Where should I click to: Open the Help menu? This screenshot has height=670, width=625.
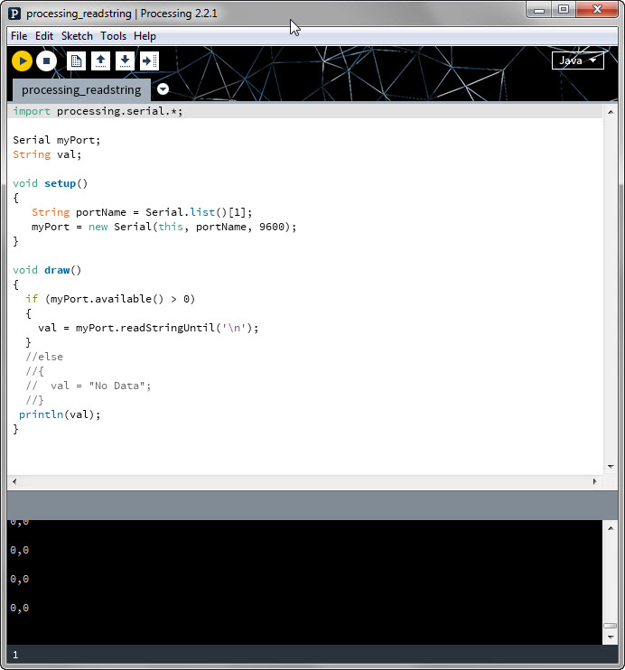[145, 36]
